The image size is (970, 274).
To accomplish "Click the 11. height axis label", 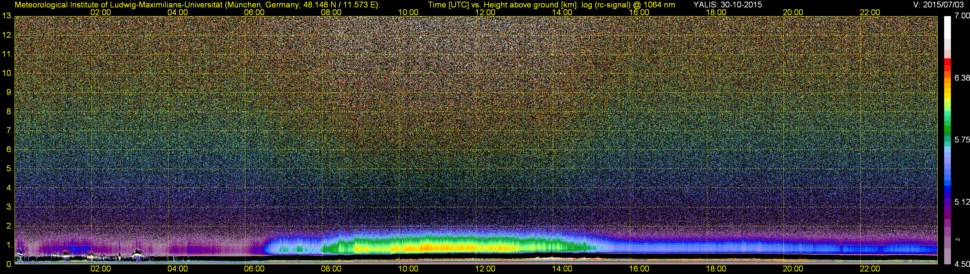I will tap(7, 54).
